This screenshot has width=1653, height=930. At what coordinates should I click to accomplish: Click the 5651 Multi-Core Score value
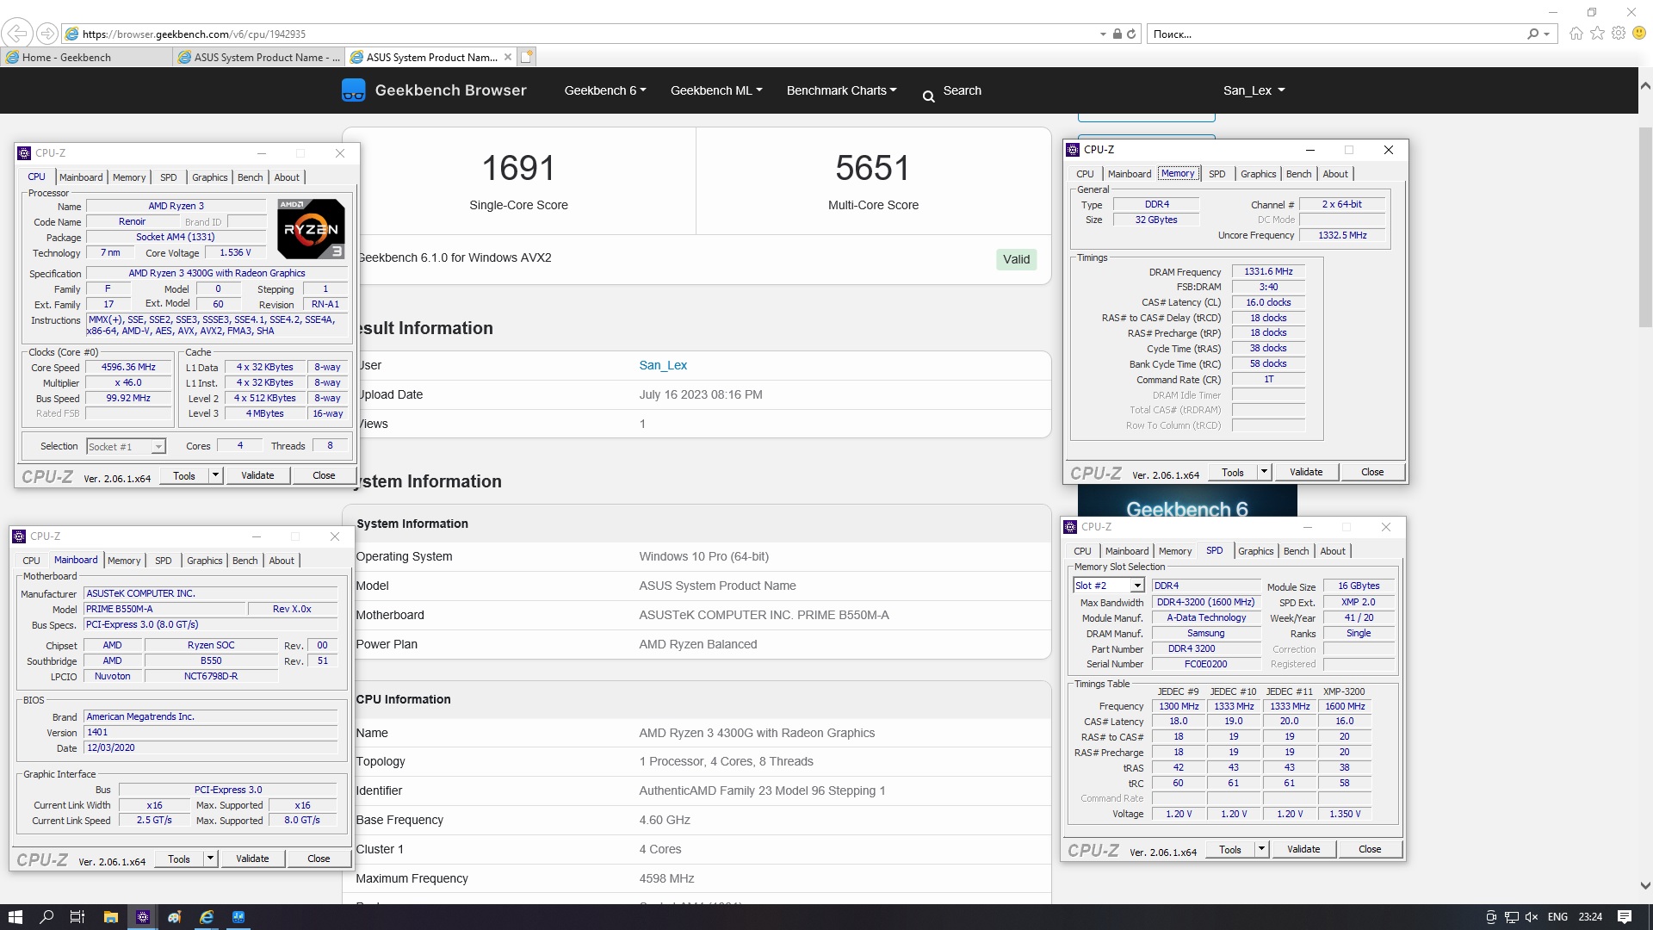(x=873, y=168)
